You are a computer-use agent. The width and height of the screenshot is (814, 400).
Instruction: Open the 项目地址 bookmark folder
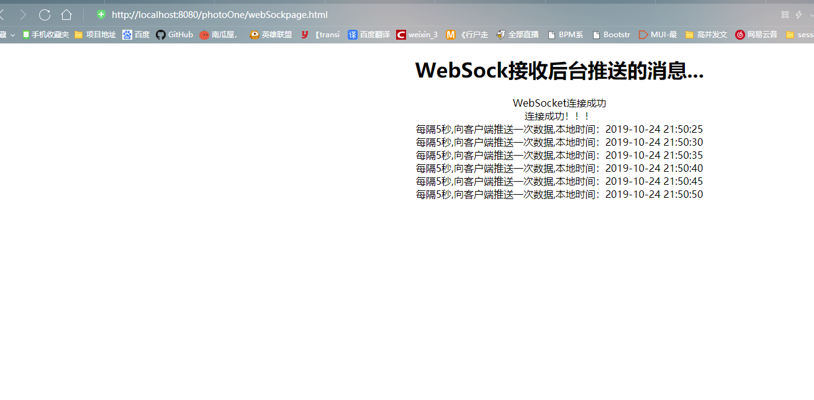click(95, 35)
